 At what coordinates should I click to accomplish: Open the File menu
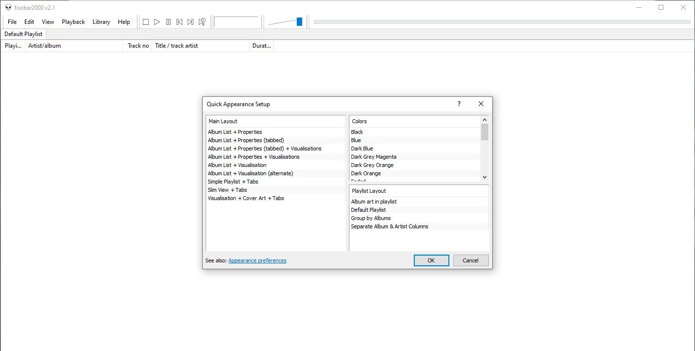12,22
